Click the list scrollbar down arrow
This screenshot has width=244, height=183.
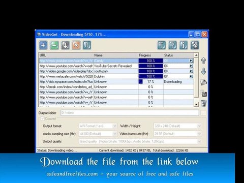click(x=196, y=104)
